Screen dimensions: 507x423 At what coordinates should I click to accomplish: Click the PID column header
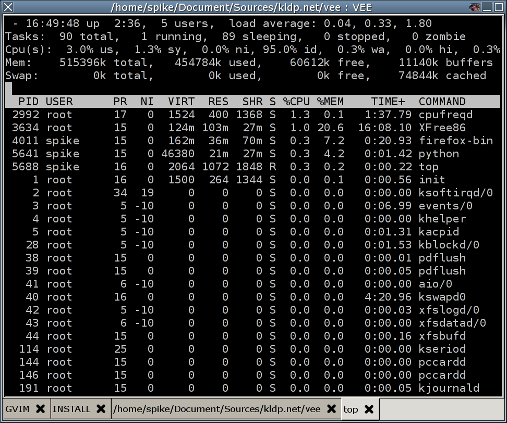[x=29, y=102]
